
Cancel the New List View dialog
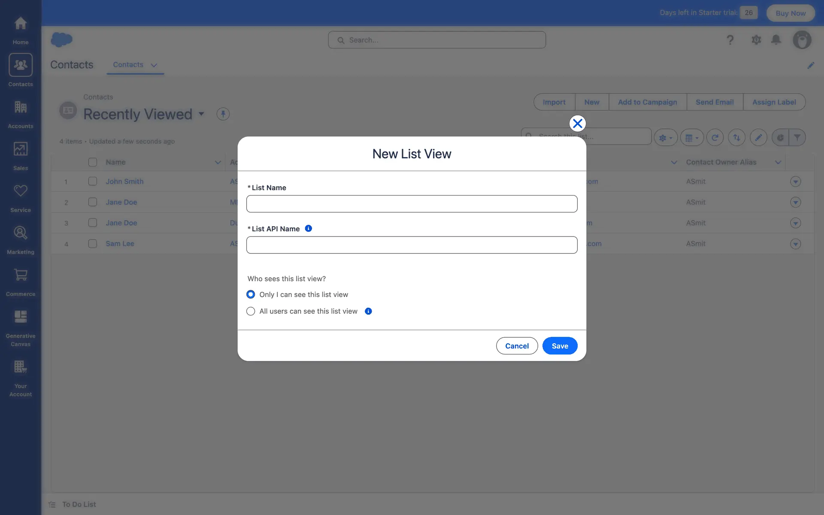pos(517,346)
